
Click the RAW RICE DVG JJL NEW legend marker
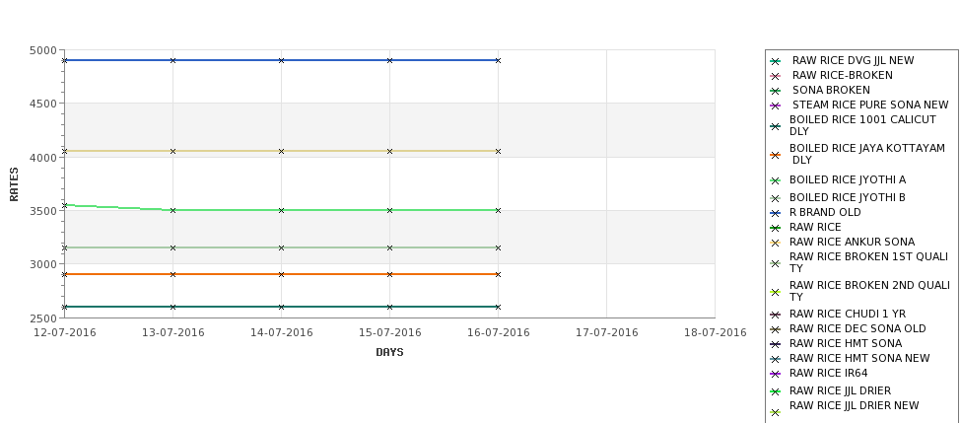coord(775,61)
